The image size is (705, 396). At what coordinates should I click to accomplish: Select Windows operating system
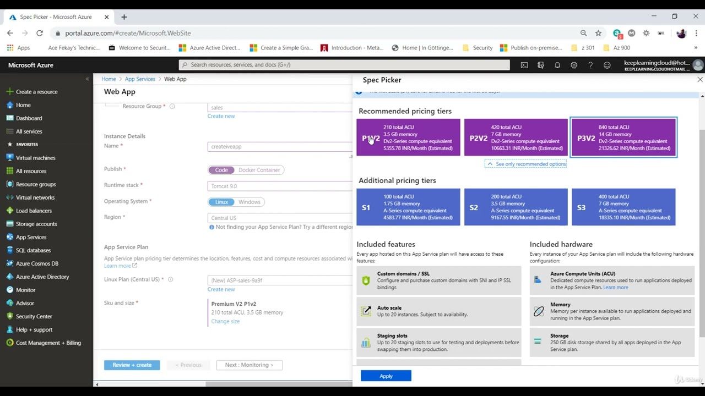click(x=250, y=202)
